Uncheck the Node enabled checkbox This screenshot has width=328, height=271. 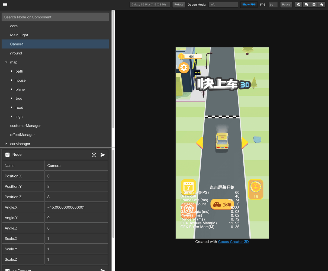tap(7, 154)
